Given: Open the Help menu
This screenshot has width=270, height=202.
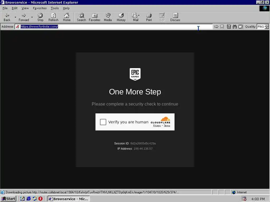Looking at the screenshot, I should click(66, 8).
